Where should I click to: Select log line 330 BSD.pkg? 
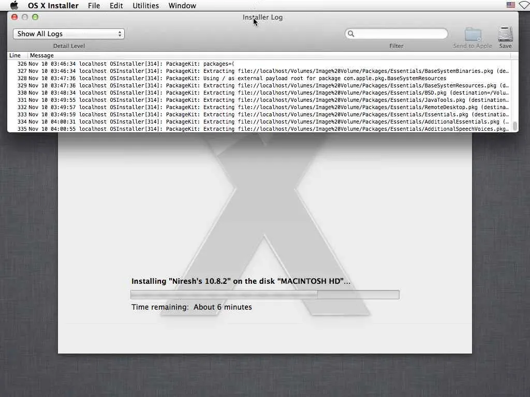(259, 93)
